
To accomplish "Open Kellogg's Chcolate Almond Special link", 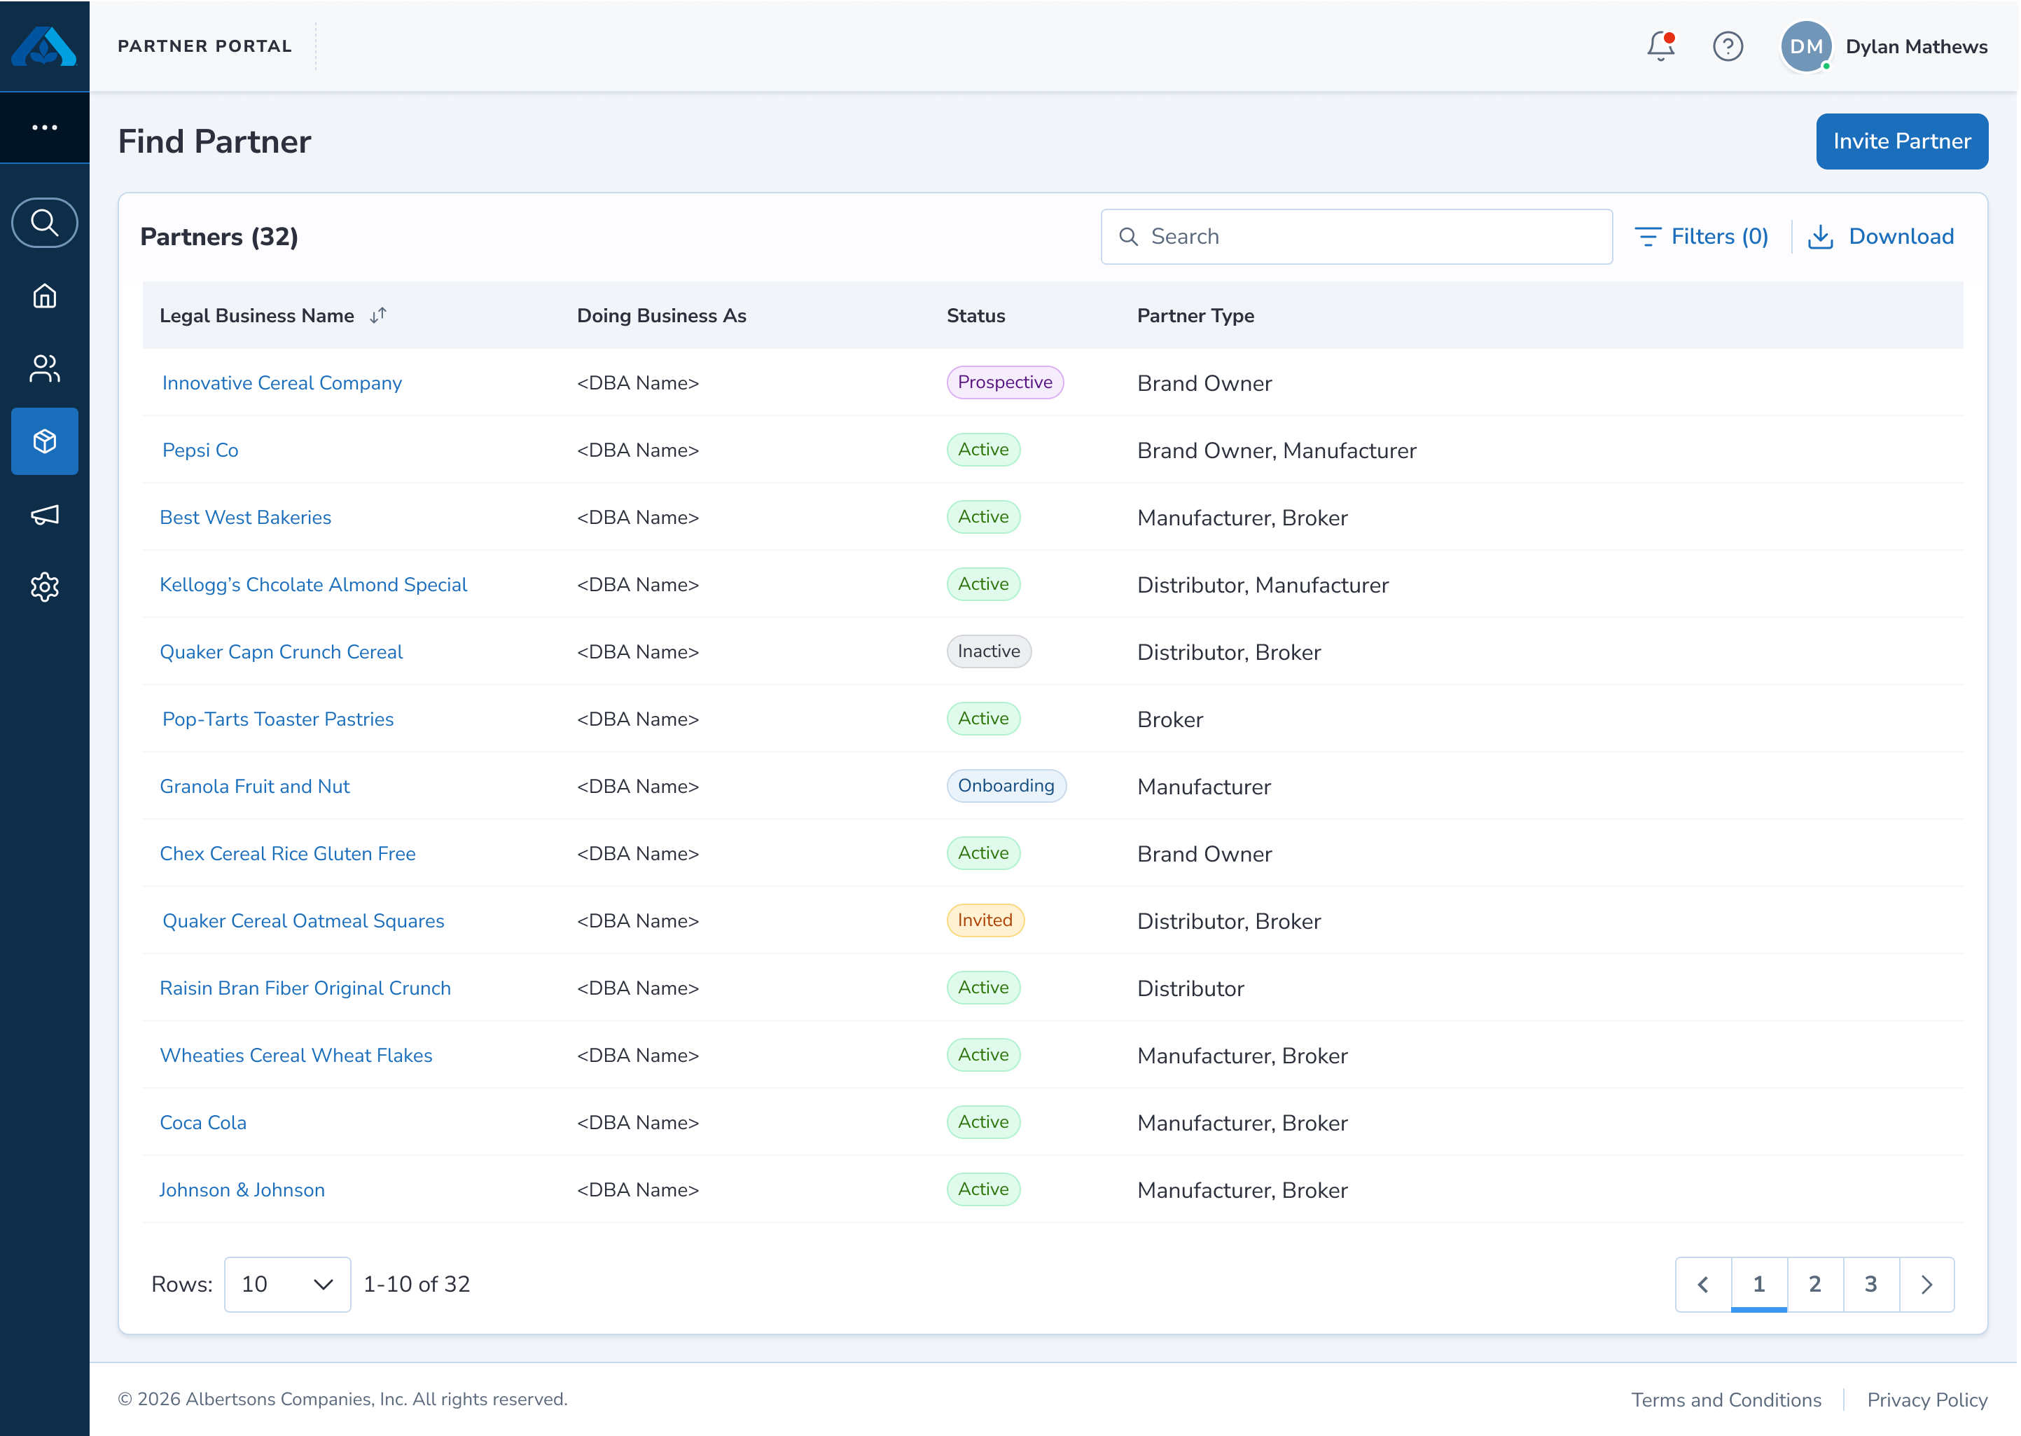I will (314, 584).
